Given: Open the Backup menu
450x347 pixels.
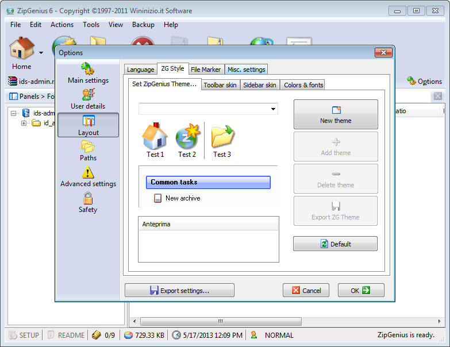Looking at the screenshot, I should click(x=143, y=25).
